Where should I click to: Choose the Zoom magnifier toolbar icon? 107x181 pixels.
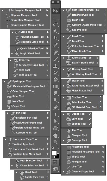pos(55,142)
